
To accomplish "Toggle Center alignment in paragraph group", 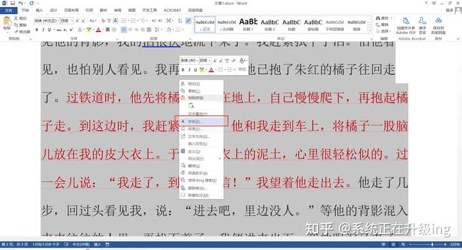I will [130, 29].
